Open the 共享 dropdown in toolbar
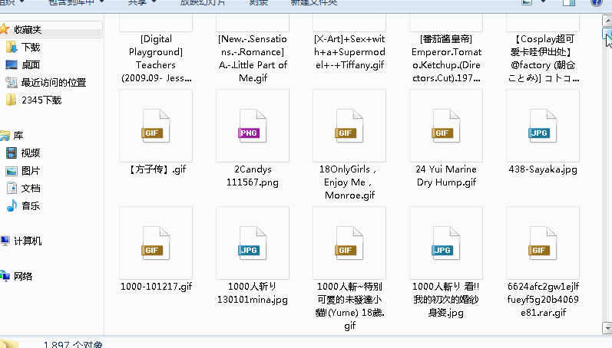The image size is (612, 348). coord(141,3)
